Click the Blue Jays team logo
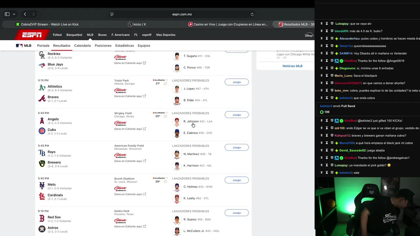 [42, 66]
